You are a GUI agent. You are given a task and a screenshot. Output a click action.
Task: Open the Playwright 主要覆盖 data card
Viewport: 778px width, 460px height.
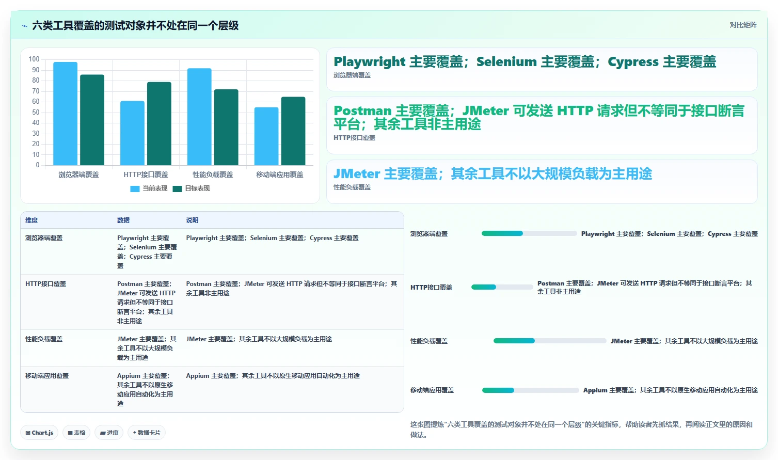tap(542, 70)
